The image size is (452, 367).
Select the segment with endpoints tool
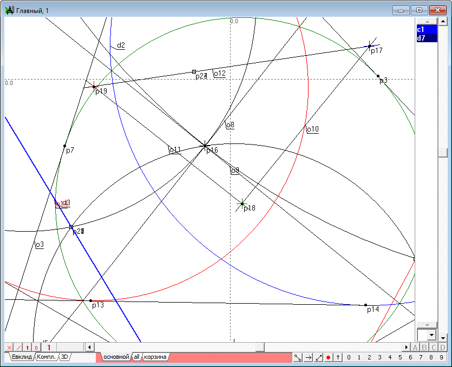tap(298, 357)
